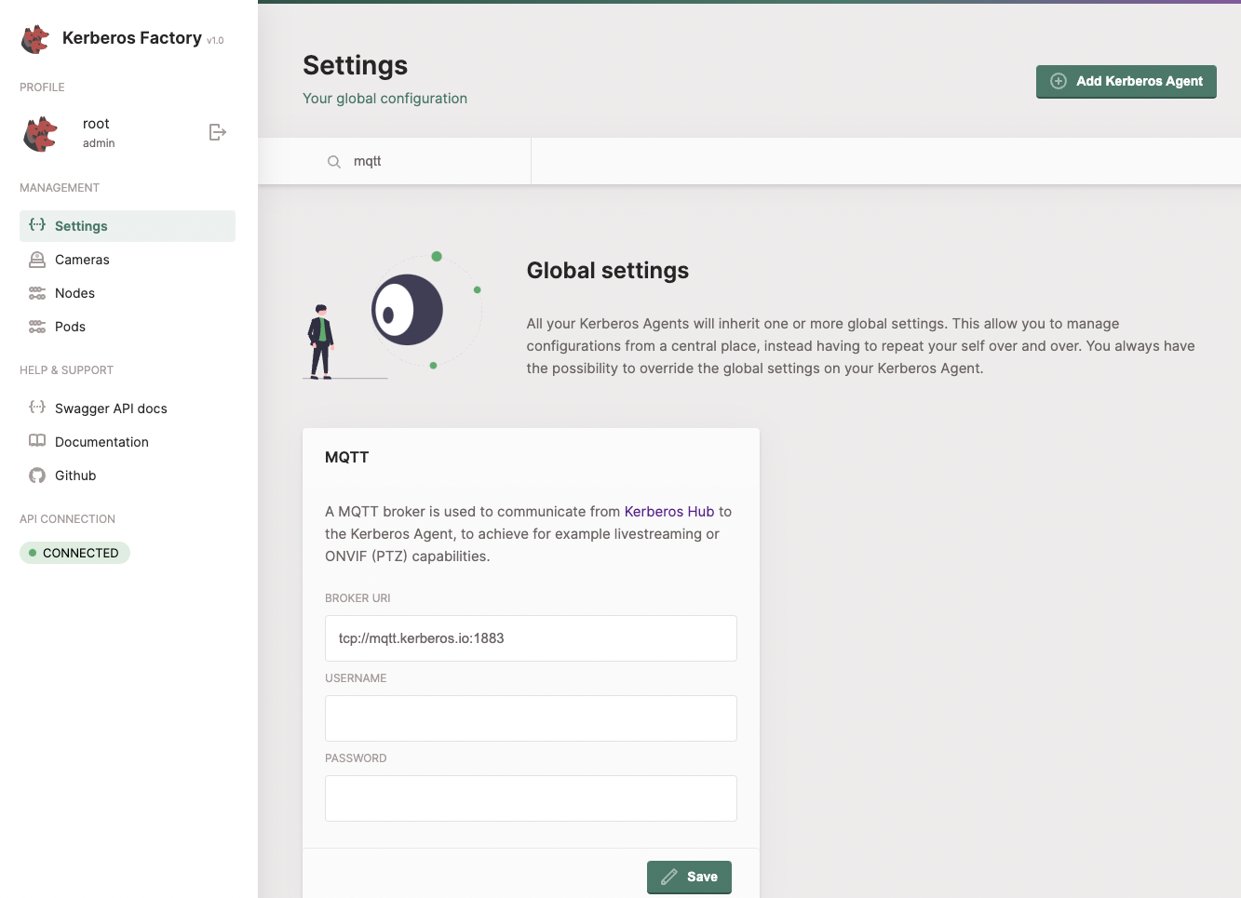
Task: Click the Documentation book icon
Action: point(37,441)
